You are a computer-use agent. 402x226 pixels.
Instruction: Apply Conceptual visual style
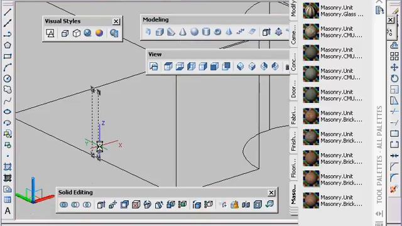(x=99, y=33)
